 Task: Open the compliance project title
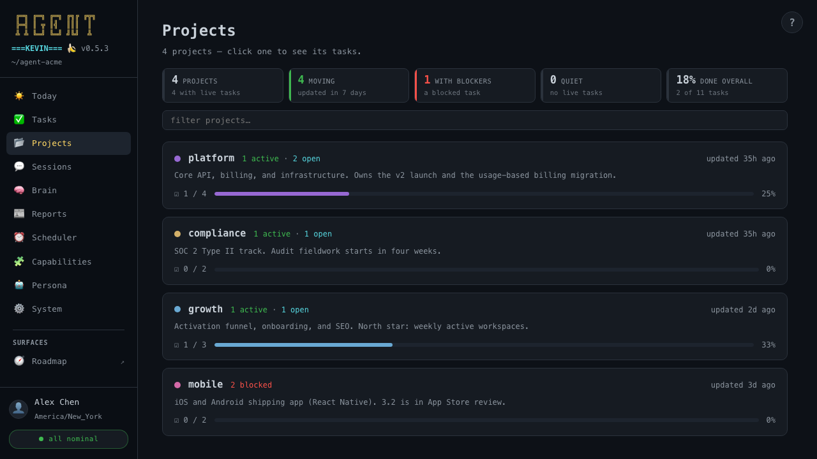[x=217, y=233]
